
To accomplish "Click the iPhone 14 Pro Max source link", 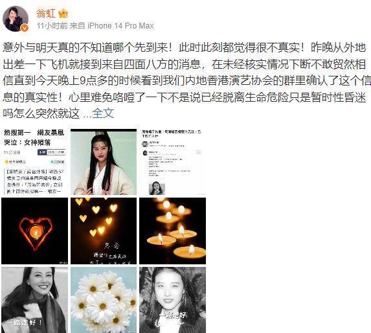I will pyautogui.click(x=120, y=25).
